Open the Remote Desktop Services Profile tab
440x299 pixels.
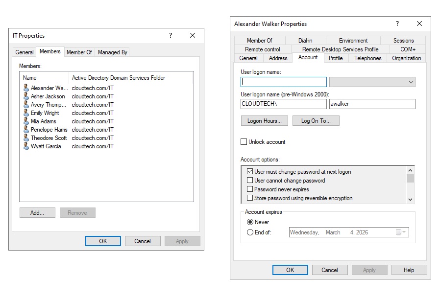(340, 49)
